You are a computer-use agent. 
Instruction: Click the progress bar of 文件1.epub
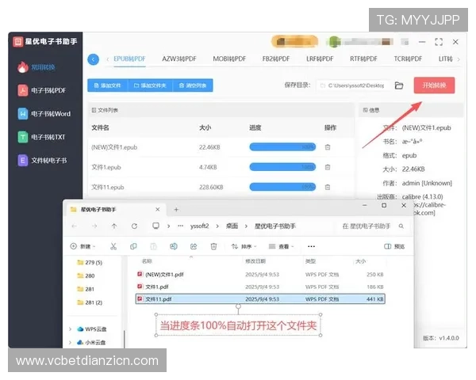[281, 167]
